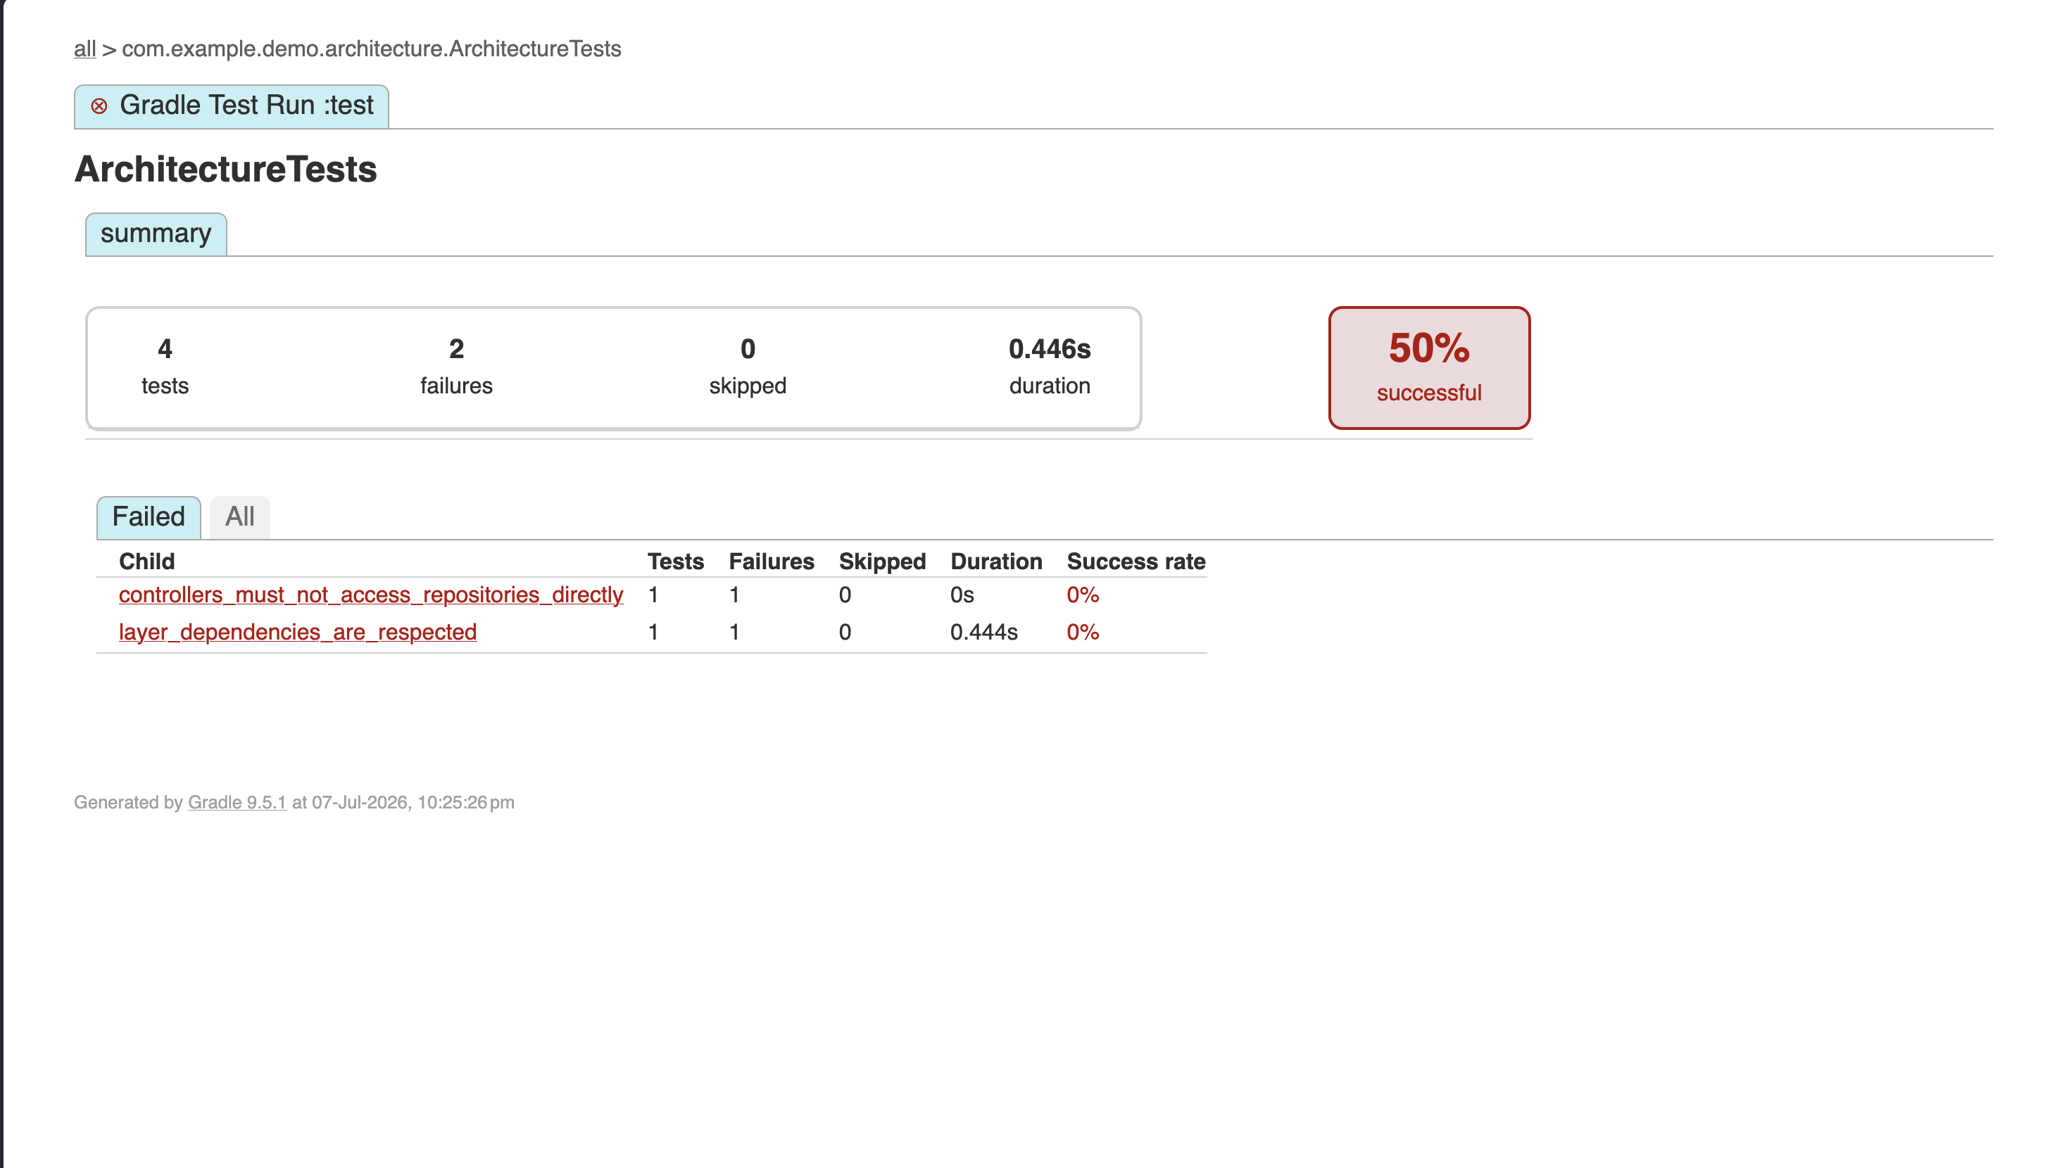Screen dimensions: 2064x1168
Task: Switch to the All tab
Action: [x=240, y=516]
